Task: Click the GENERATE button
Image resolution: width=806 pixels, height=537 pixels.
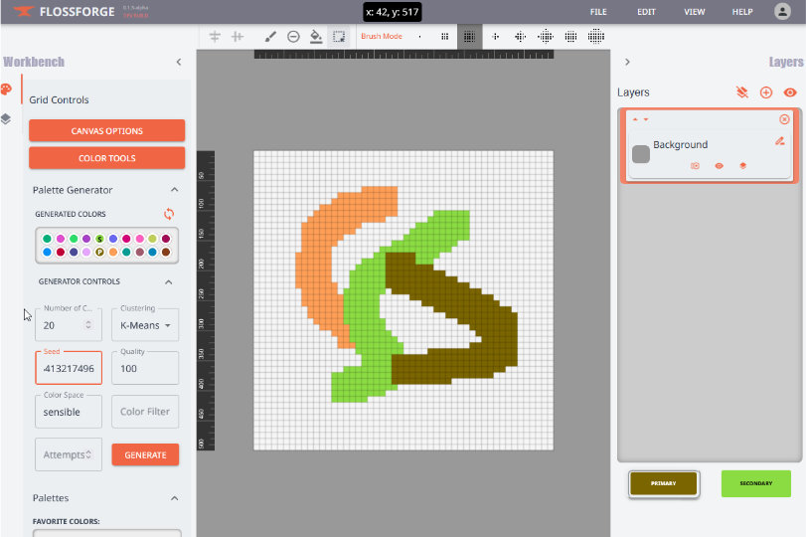Action: click(x=145, y=454)
